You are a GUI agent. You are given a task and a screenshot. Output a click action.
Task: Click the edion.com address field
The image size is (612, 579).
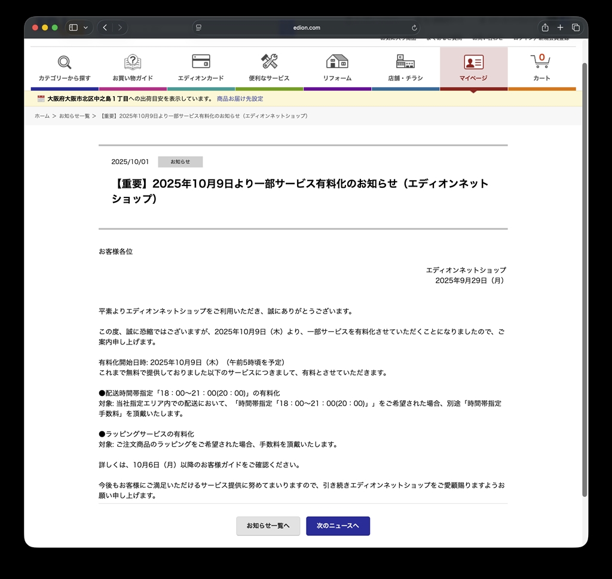click(307, 28)
